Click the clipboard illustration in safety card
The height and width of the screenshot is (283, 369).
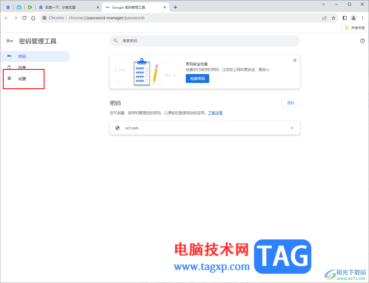click(x=142, y=72)
